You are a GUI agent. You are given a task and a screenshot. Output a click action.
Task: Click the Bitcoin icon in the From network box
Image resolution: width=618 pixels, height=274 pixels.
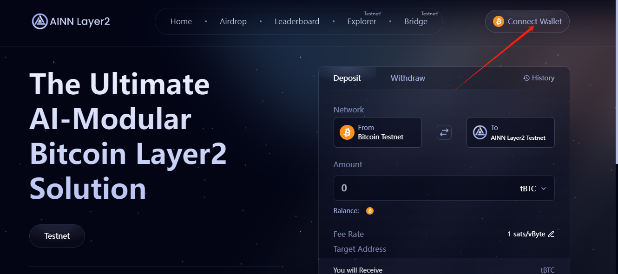[x=347, y=132]
